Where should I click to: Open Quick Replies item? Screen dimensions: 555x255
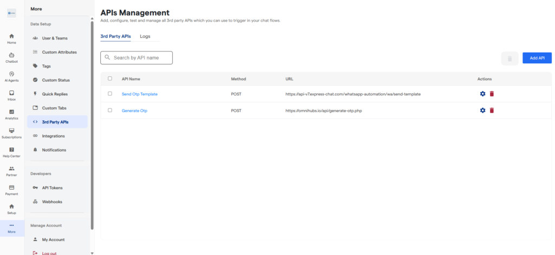pyautogui.click(x=57, y=94)
